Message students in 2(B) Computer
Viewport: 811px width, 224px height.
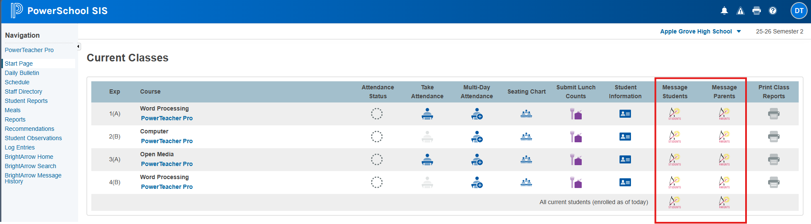pos(675,137)
